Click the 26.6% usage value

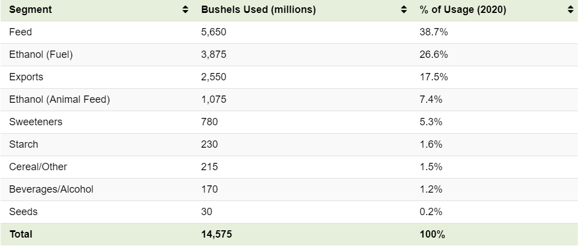point(434,55)
